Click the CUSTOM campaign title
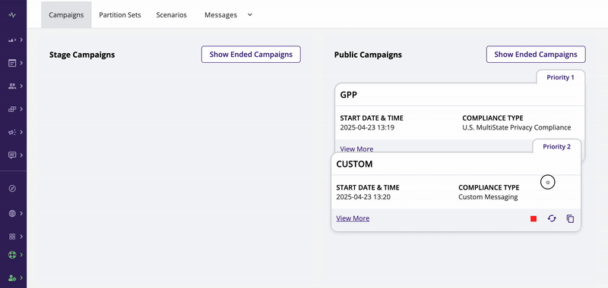 point(354,164)
